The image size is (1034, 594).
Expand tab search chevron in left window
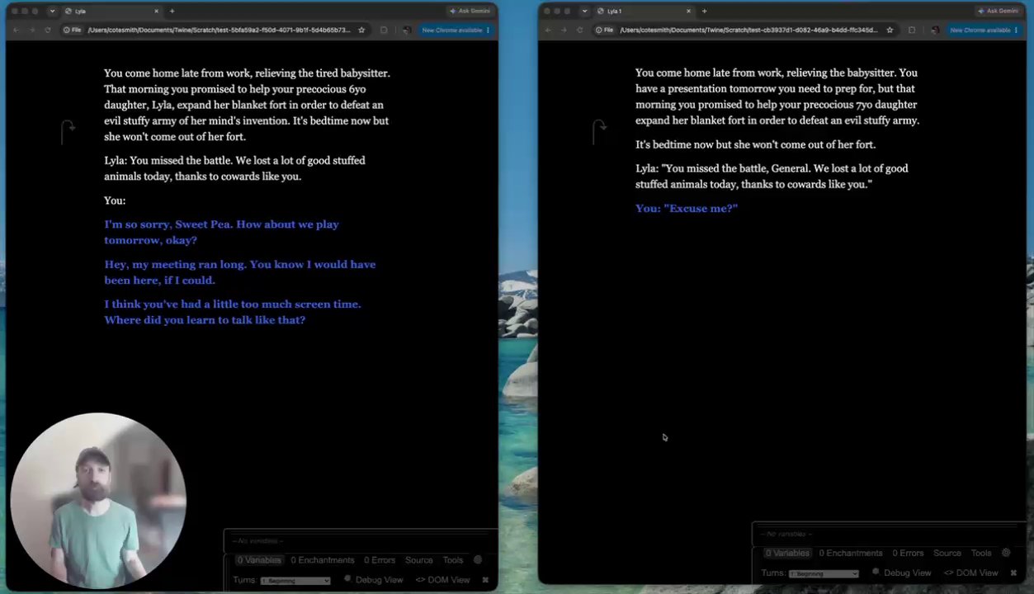(x=52, y=11)
